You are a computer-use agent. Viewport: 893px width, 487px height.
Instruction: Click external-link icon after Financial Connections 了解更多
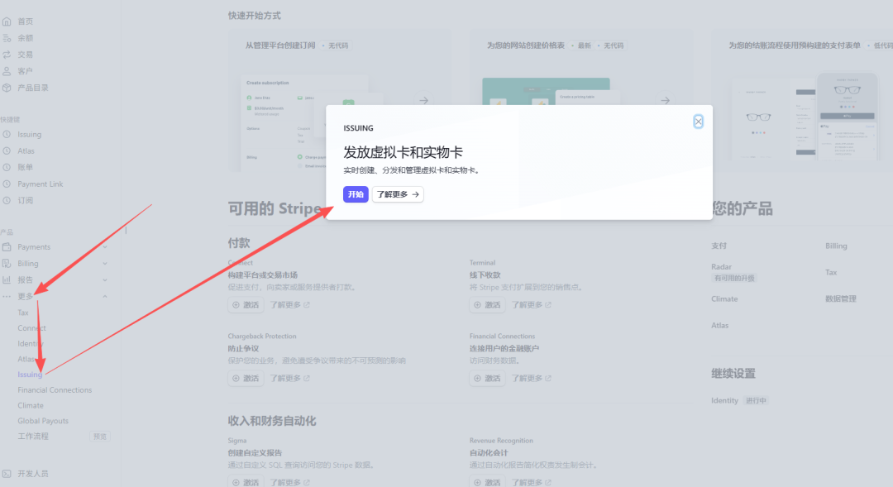click(x=548, y=378)
